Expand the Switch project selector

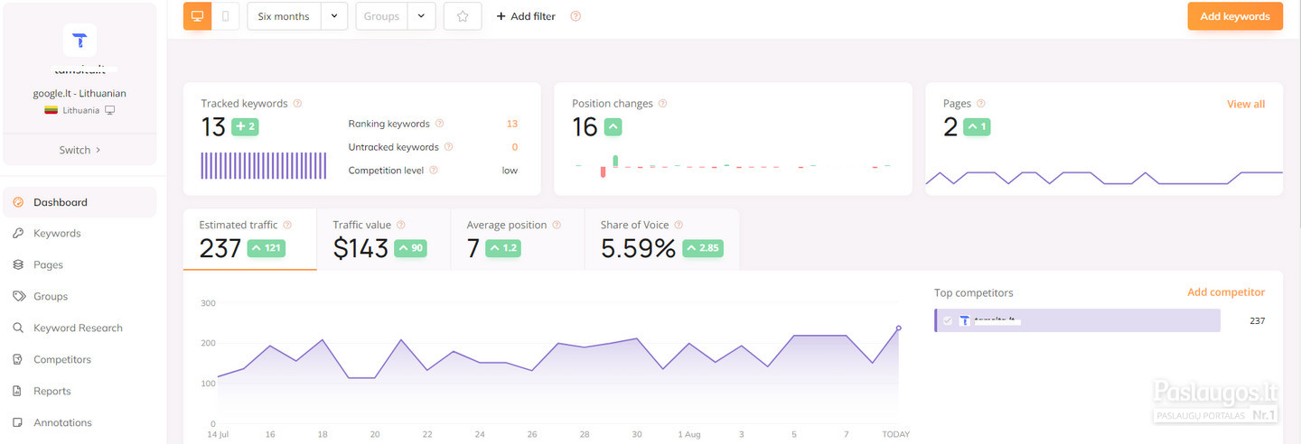pos(80,150)
